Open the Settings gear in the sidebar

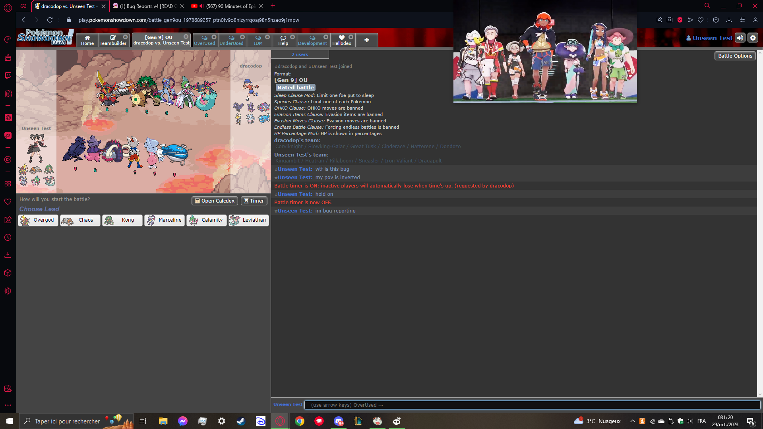pyautogui.click(x=8, y=291)
